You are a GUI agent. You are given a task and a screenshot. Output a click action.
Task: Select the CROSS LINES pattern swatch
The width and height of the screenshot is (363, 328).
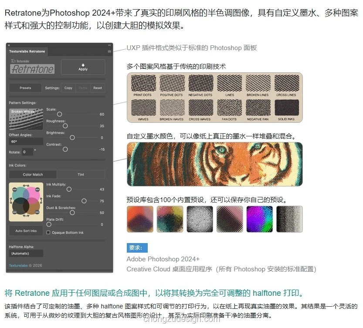287,83
